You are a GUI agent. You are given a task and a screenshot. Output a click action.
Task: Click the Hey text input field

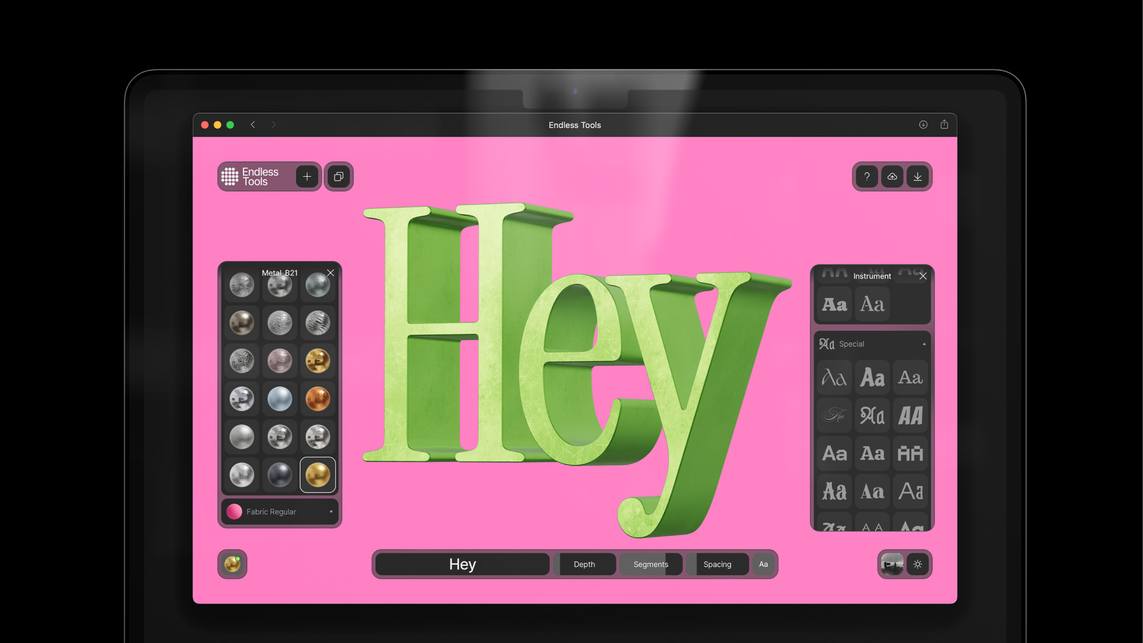click(462, 564)
